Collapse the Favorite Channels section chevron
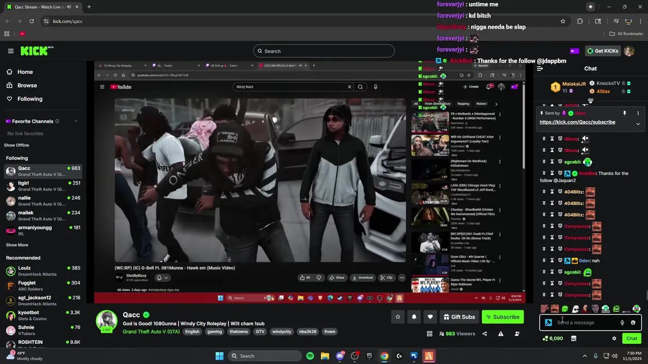648x364 pixels. (76, 121)
